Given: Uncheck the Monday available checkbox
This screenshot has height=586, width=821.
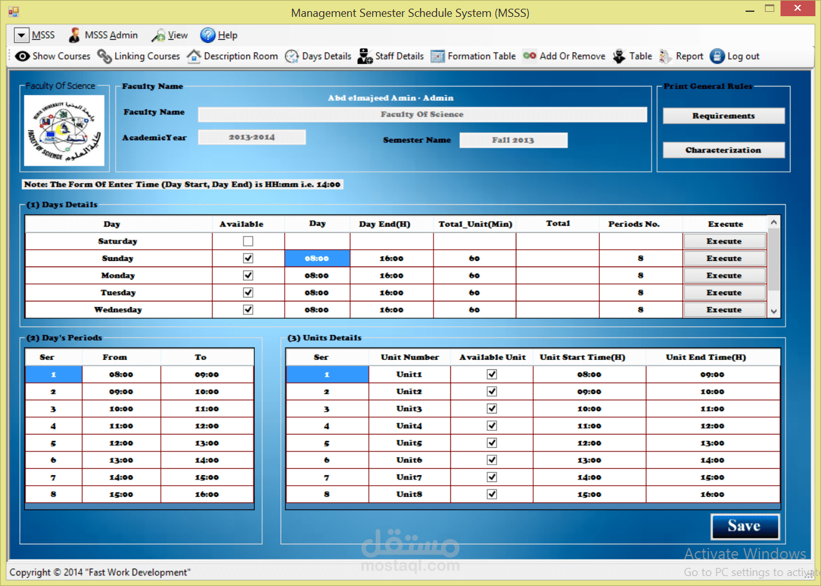Looking at the screenshot, I should (248, 275).
